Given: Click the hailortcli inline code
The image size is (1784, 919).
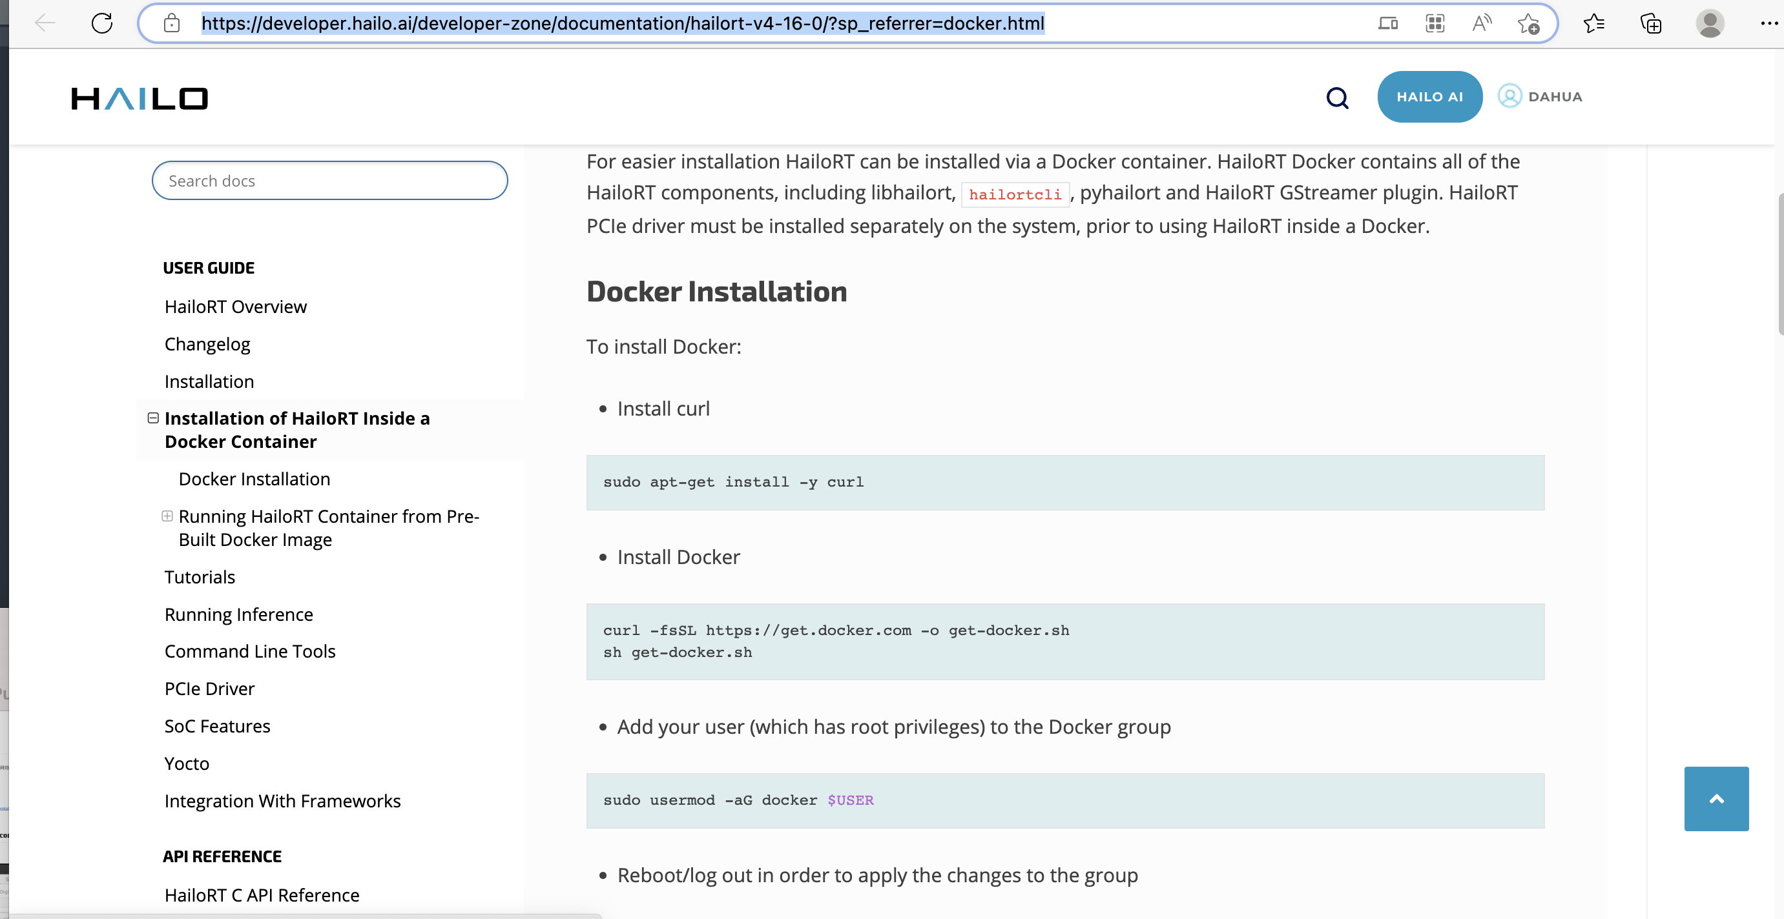Looking at the screenshot, I should [1015, 194].
